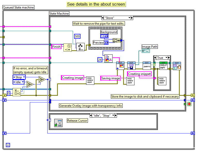Click the case selector terminal of Store structure

50,79
